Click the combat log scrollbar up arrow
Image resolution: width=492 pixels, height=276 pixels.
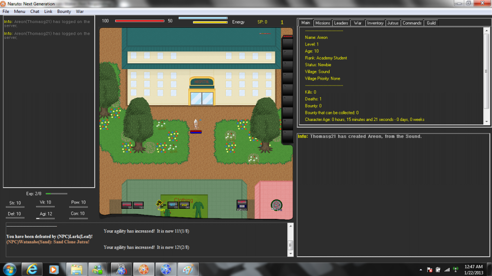(291, 226)
